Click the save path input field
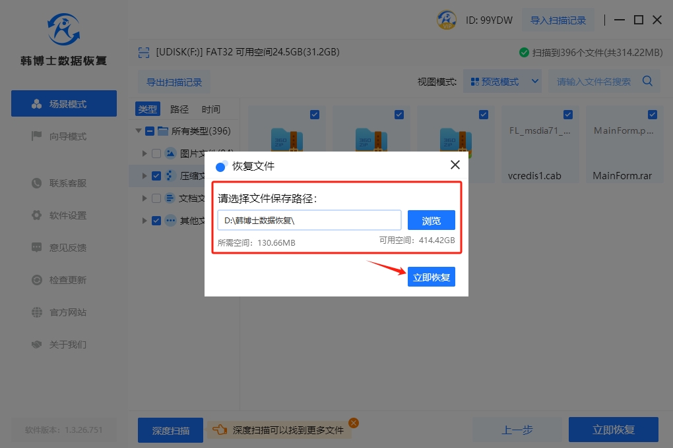 pos(309,221)
